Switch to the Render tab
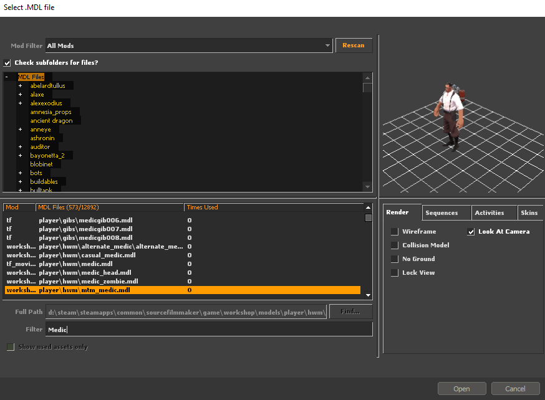Viewport: 545px width, 400px height. point(402,212)
